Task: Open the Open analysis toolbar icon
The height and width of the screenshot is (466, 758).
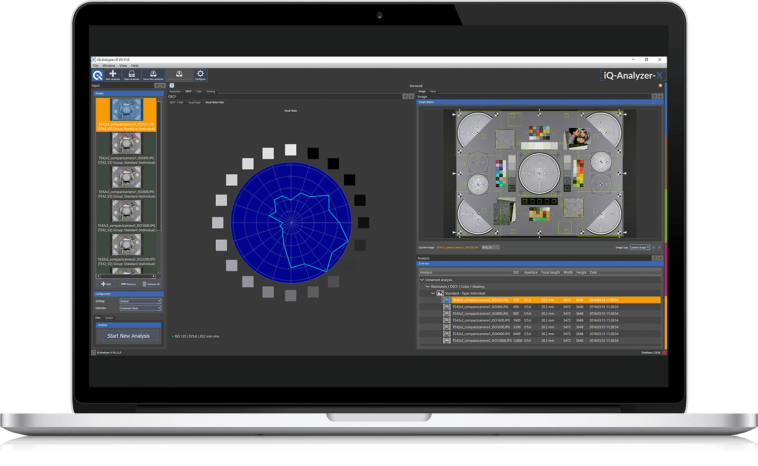Action: (x=131, y=75)
